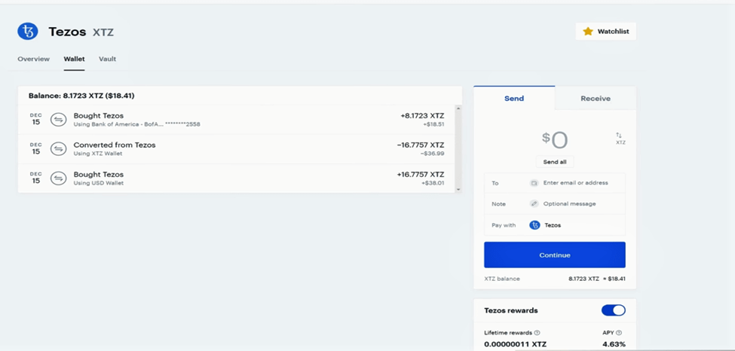Click the XTZ balance value '8.1723 XTZ ≈ $18.41'
The height and width of the screenshot is (351, 735).
tap(597, 279)
